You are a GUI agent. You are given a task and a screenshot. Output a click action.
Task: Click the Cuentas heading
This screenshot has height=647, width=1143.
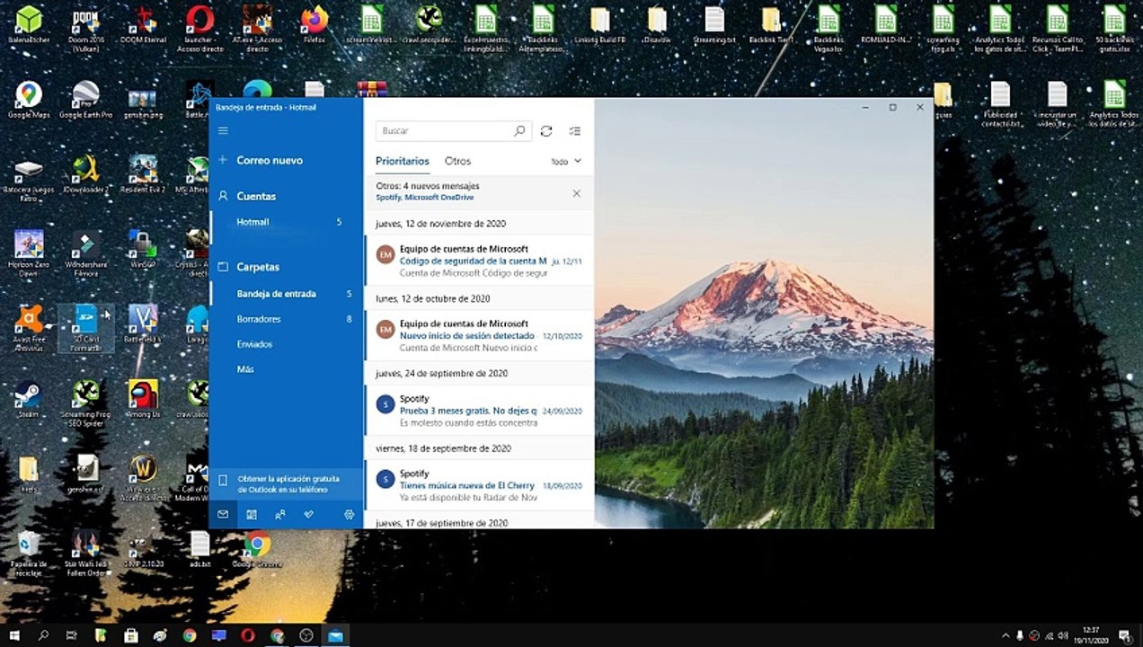tap(256, 196)
